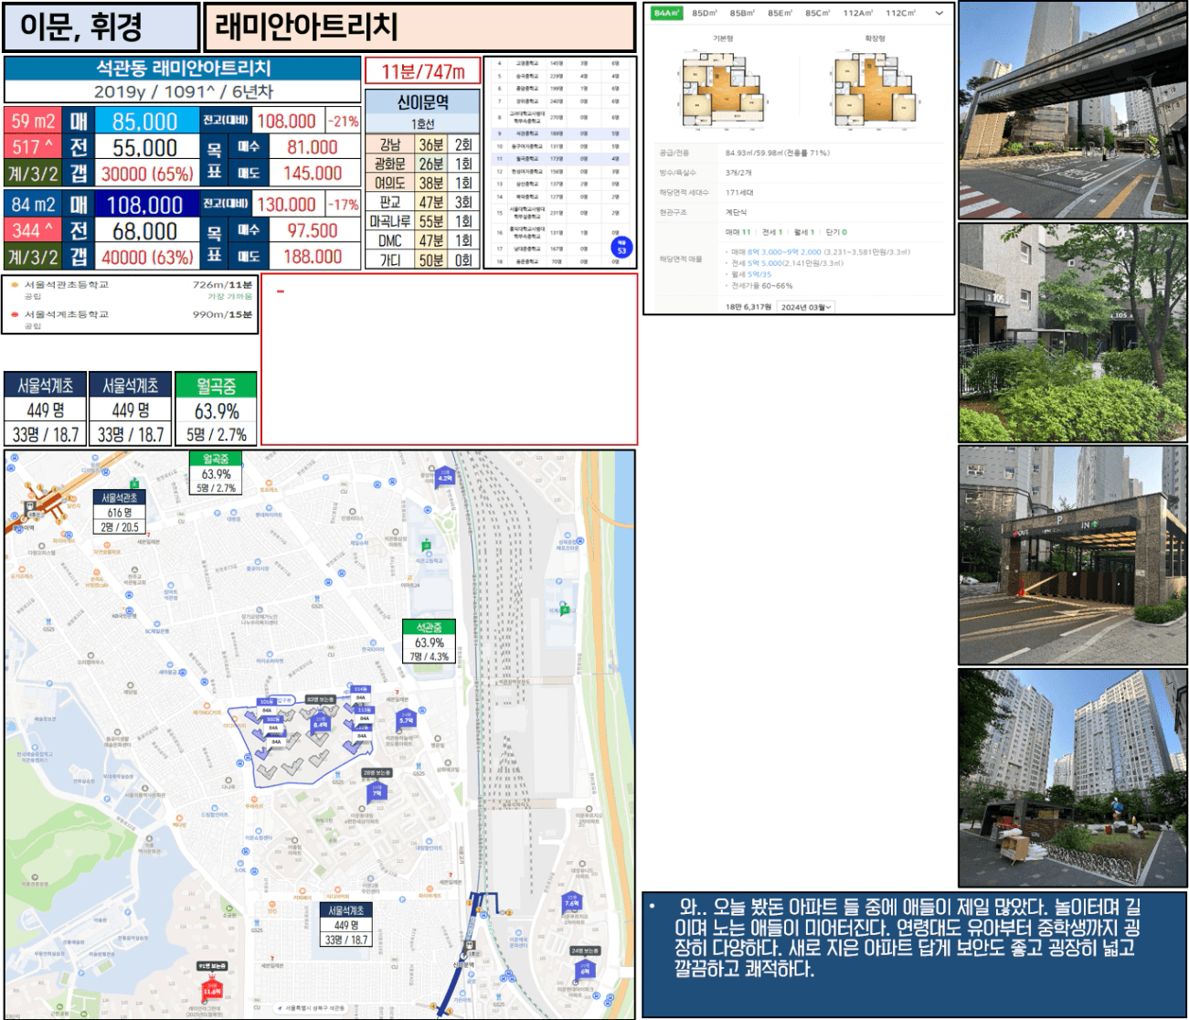Click the 여의도 38분 commute row
The width and height of the screenshot is (1189, 1020).
click(422, 183)
